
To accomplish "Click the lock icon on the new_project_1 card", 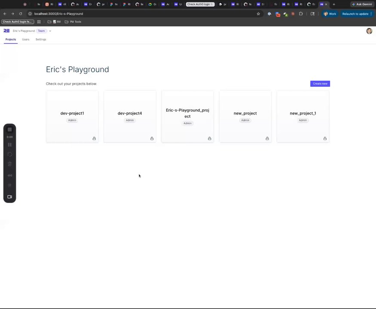I will pyautogui.click(x=325, y=139).
